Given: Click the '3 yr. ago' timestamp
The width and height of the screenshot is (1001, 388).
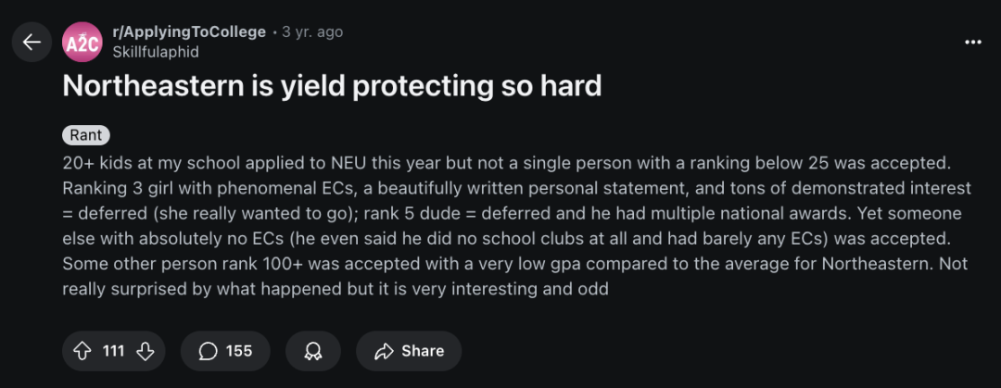Looking at the screenshot, I should (x=312, y=31).
